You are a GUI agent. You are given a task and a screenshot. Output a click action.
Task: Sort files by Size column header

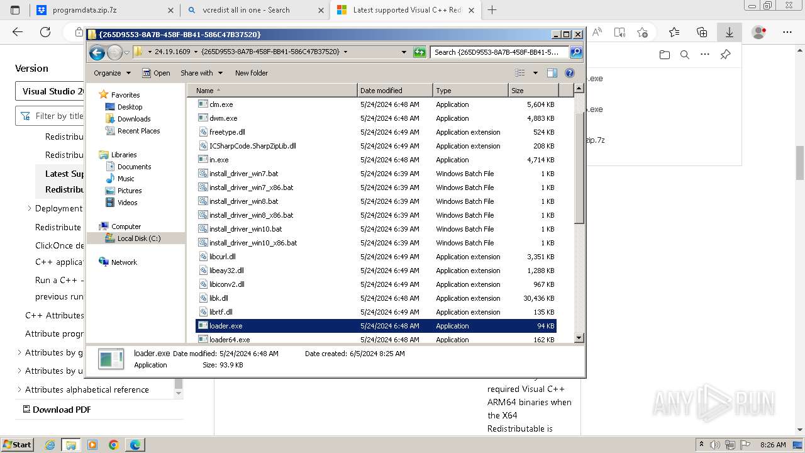(533, 91)
